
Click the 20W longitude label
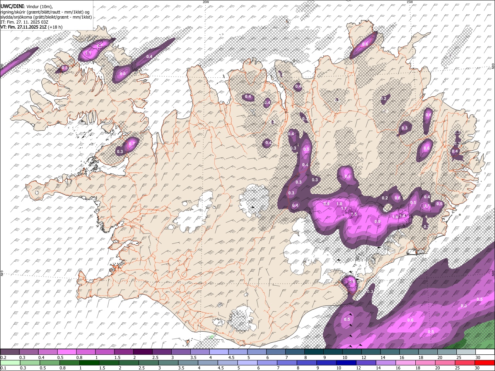pos(206,2)
